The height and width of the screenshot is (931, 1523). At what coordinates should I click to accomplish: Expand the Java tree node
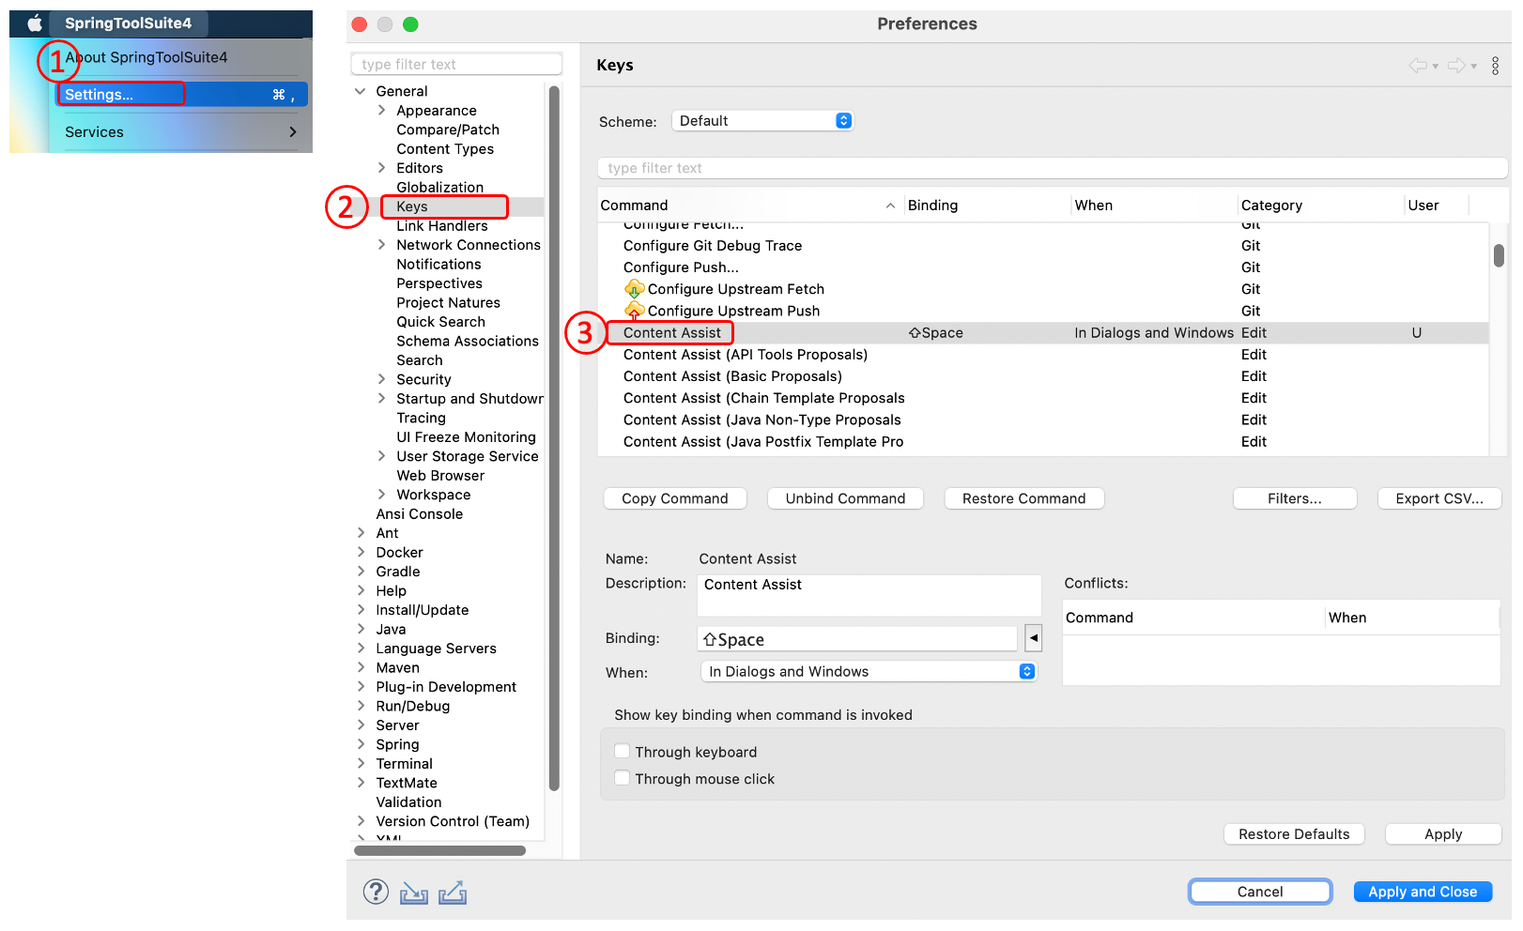361,629
